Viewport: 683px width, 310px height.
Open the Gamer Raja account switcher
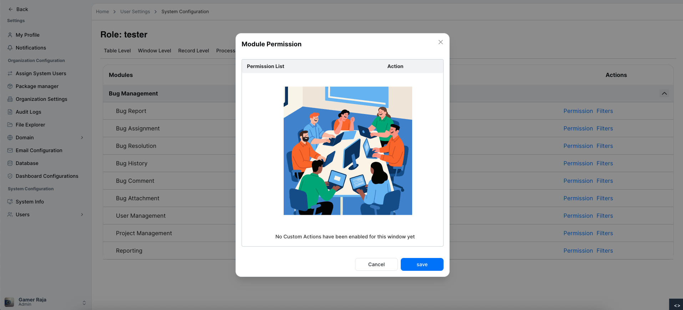click(x=84, y=303)
